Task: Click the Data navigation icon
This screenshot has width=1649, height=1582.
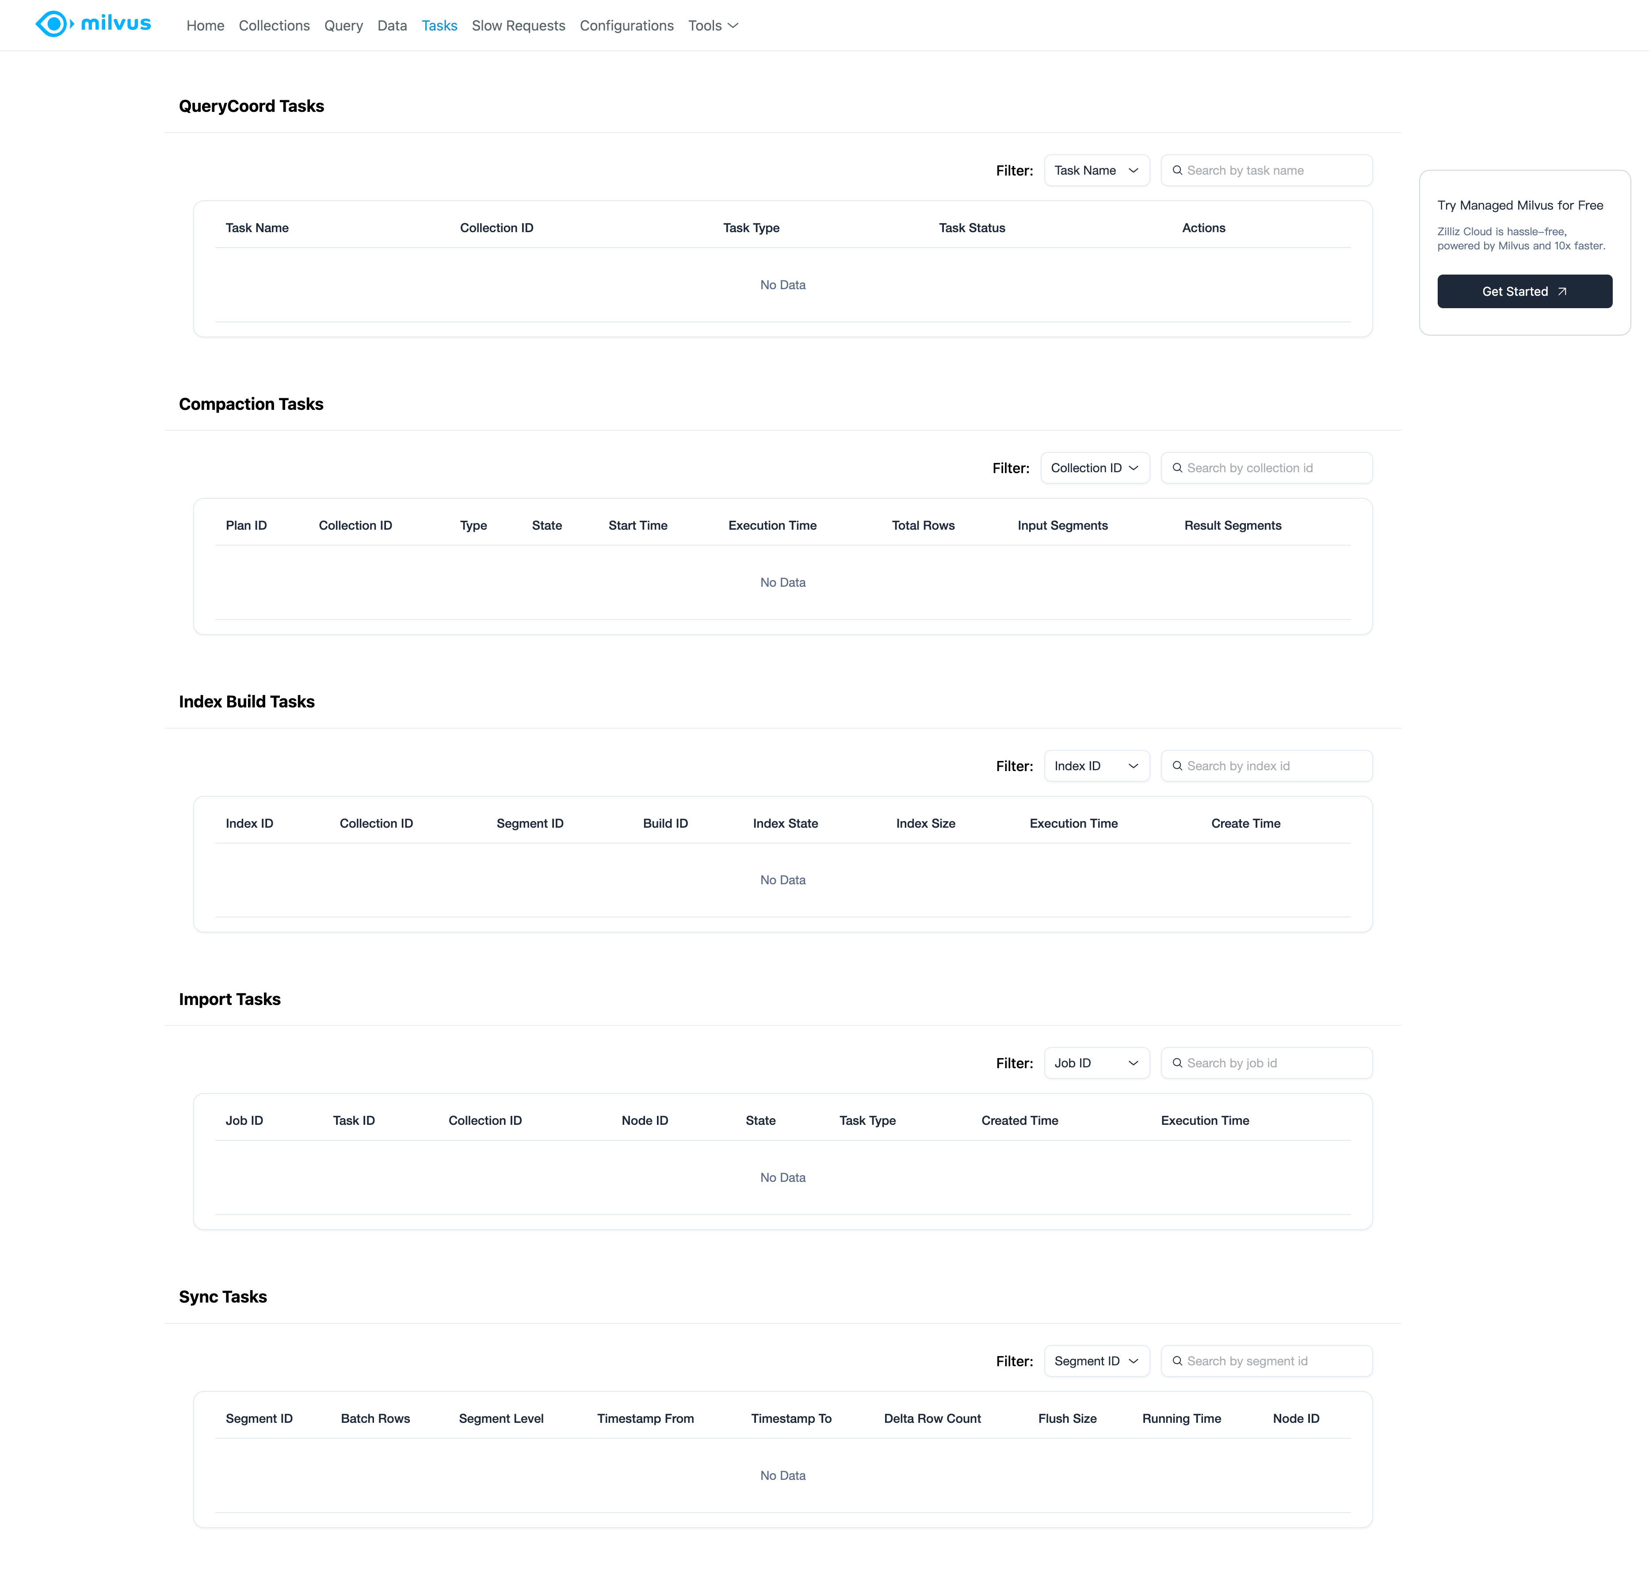Action: tap(389, 25)
